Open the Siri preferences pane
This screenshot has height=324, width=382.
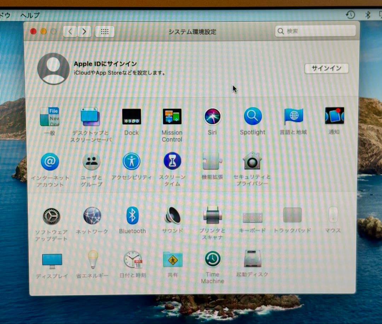[212, 117]
